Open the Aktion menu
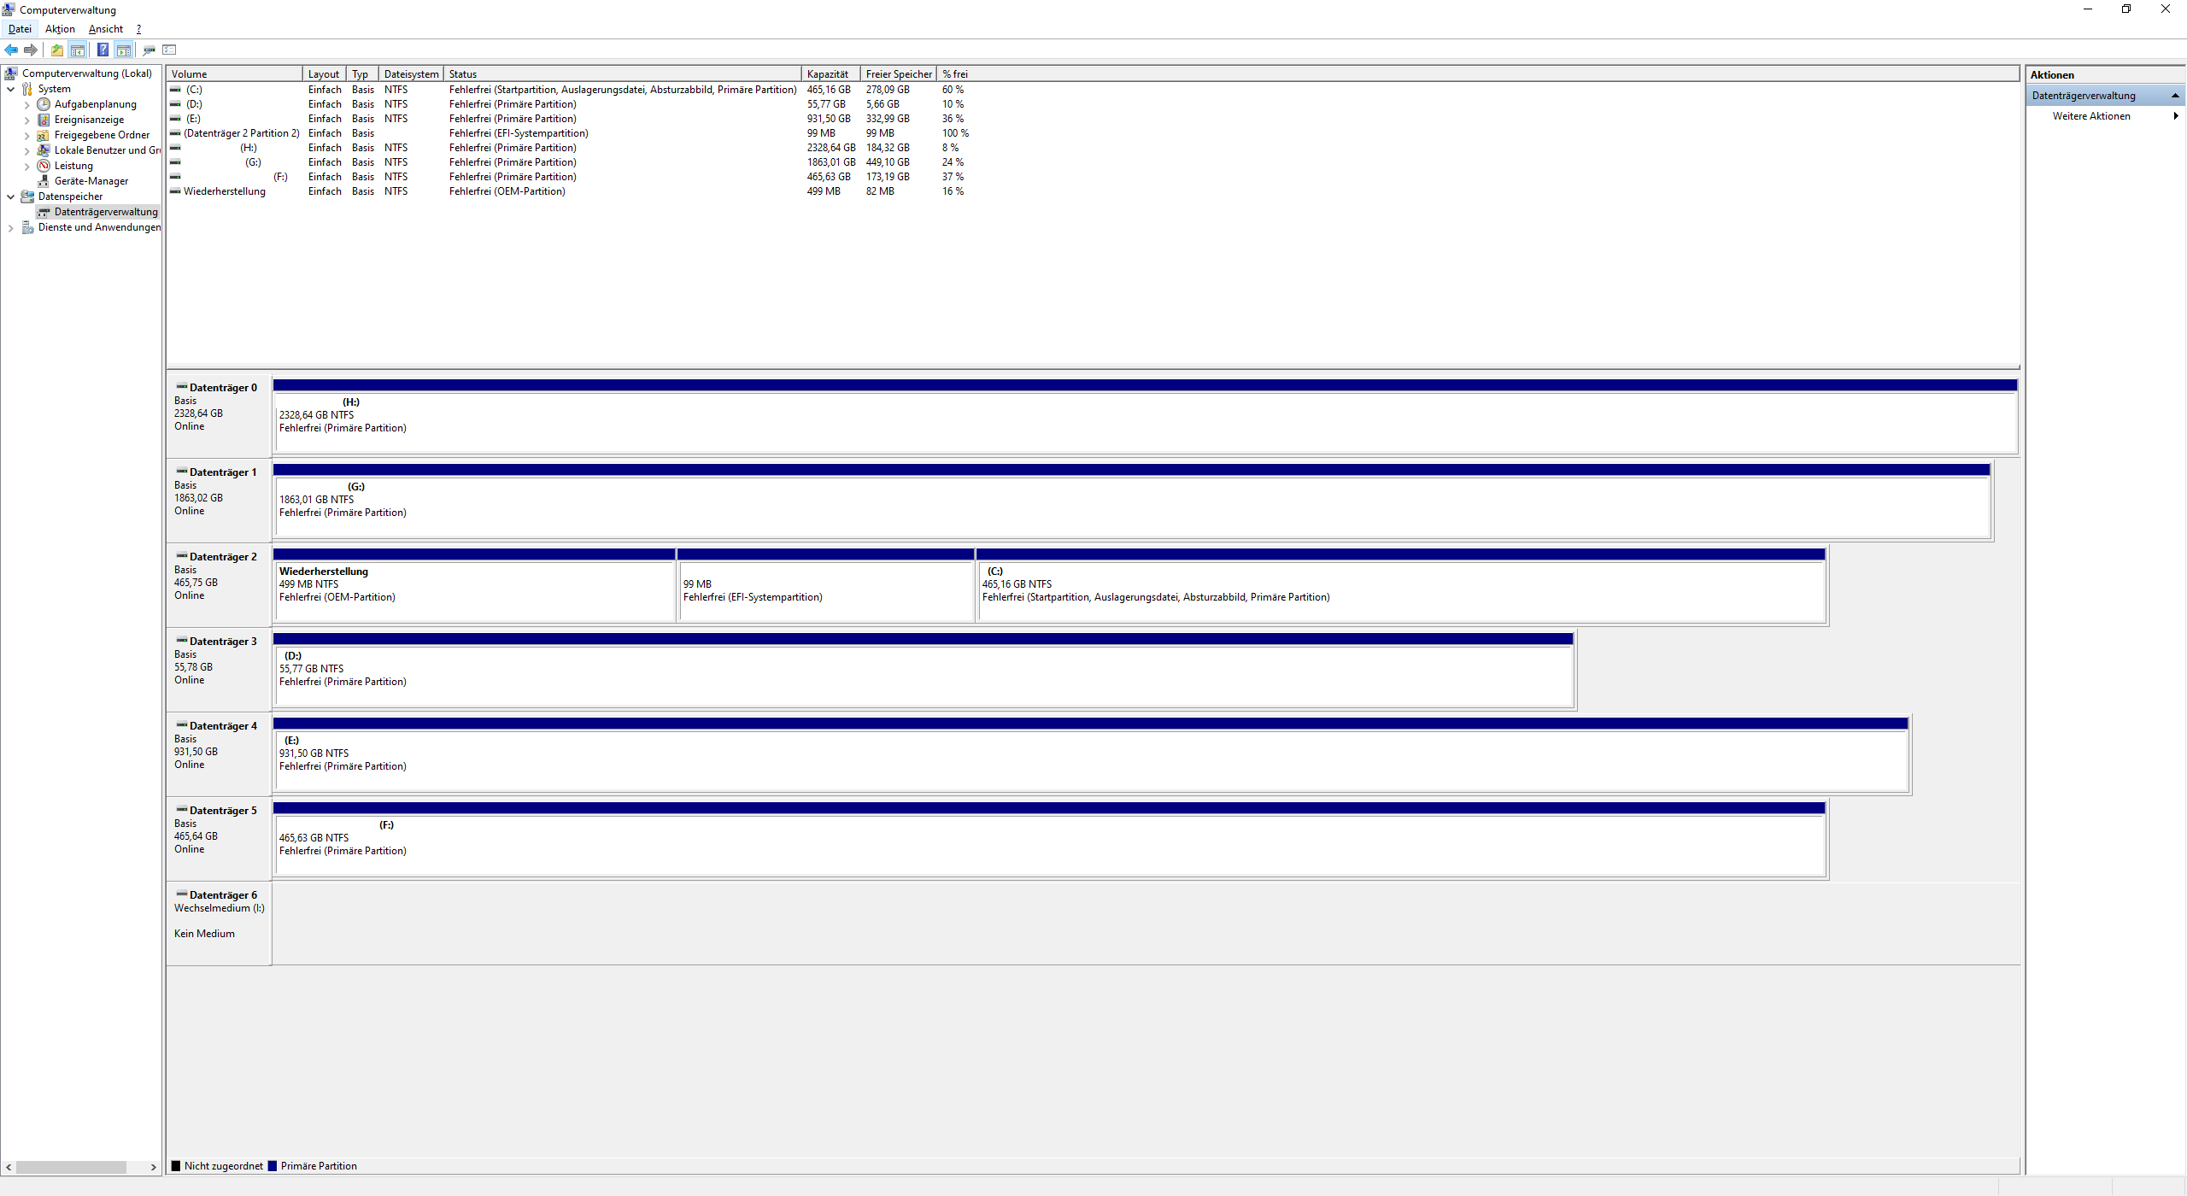Viewport: 2187px width, 1196px height. pos(60,29)
